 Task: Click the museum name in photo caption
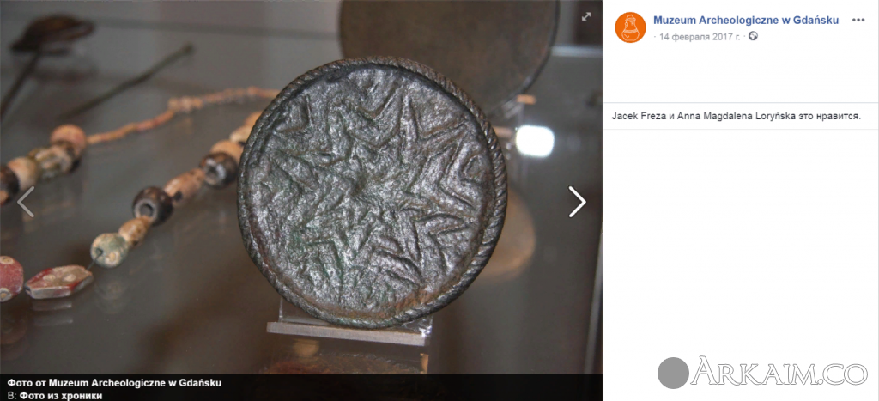coord(135,383)
